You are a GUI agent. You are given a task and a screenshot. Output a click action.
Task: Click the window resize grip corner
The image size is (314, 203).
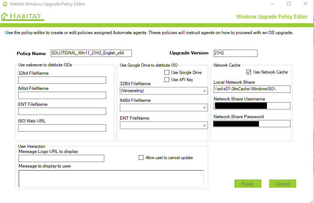pyautogui.click(x=311, y=201)
